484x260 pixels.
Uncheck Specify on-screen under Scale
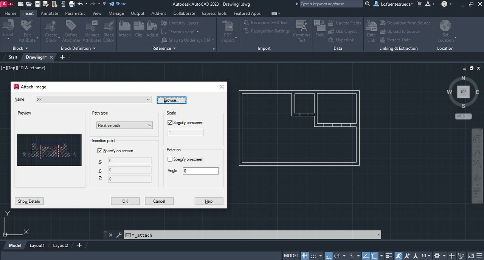point(170,122)
